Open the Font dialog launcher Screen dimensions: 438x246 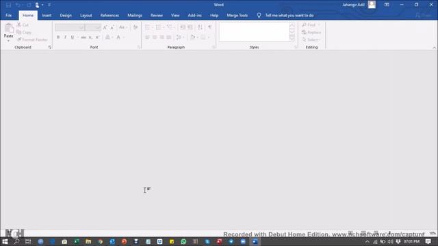click(x=139, y=47)
